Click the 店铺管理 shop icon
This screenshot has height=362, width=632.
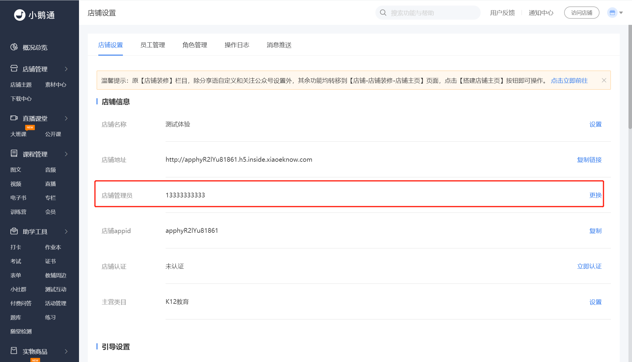click(x=14, y=68)
